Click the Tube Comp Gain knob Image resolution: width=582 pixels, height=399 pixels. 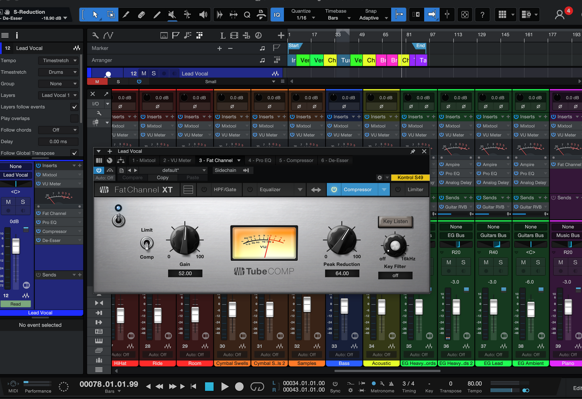pyautogui.click(x=185, y=240)
